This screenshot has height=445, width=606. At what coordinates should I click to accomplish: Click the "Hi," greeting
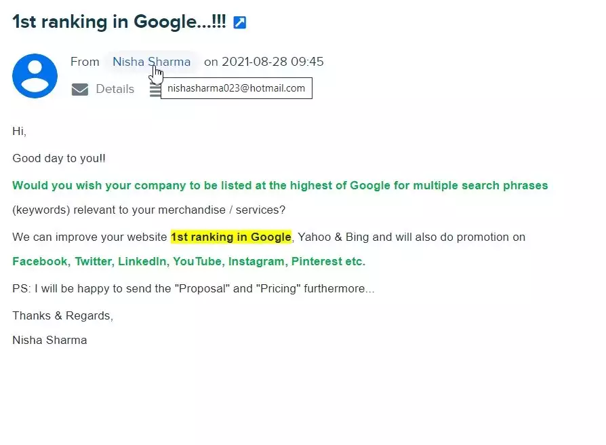tap(20, 132)
